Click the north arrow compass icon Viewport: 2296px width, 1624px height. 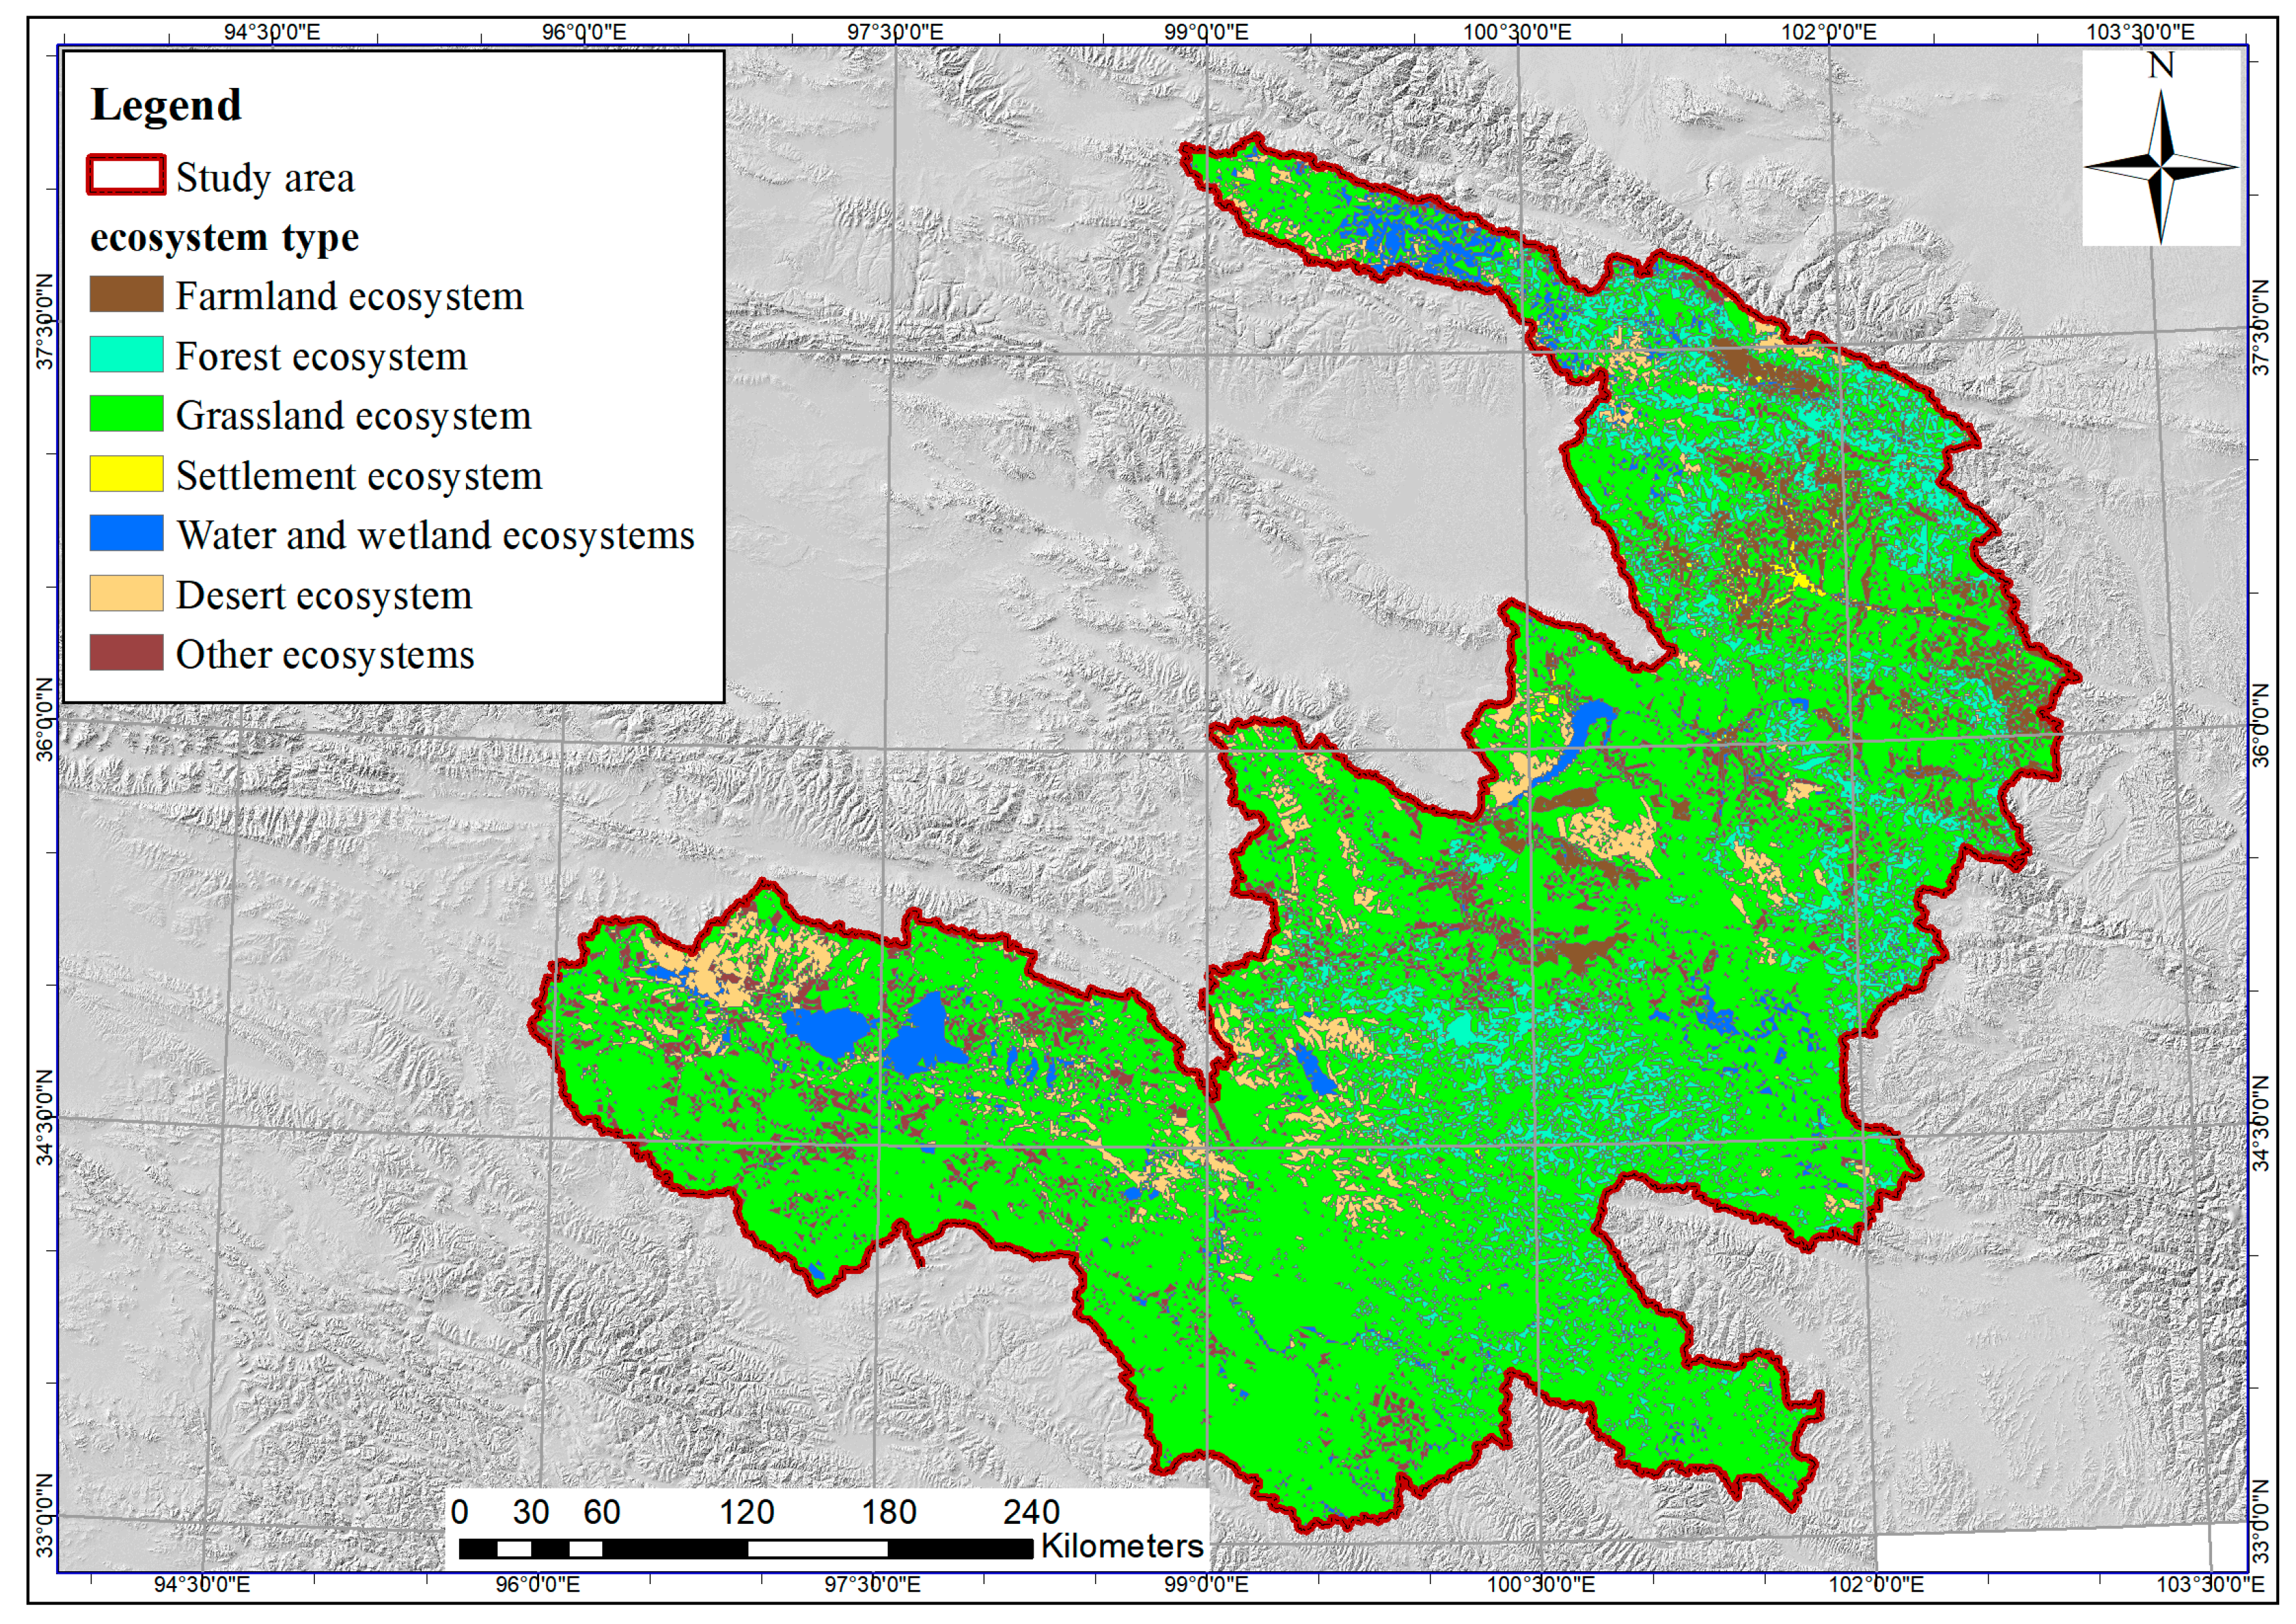point(2160,167)
